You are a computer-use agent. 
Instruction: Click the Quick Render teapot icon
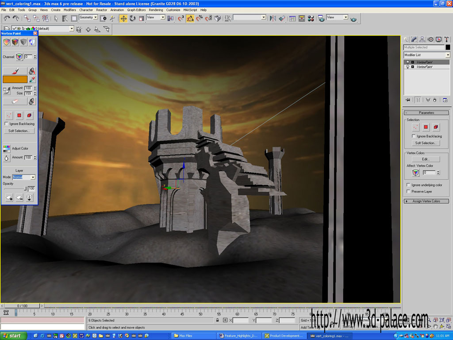(353, 19)
